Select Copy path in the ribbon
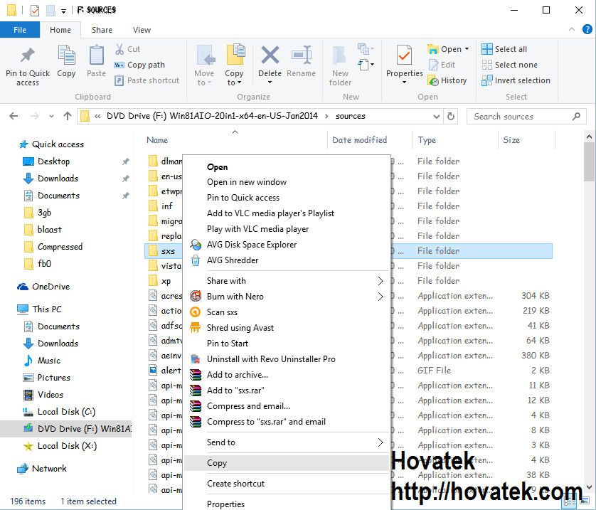Viewport: 596px width, 510px height. coord(139,65)
